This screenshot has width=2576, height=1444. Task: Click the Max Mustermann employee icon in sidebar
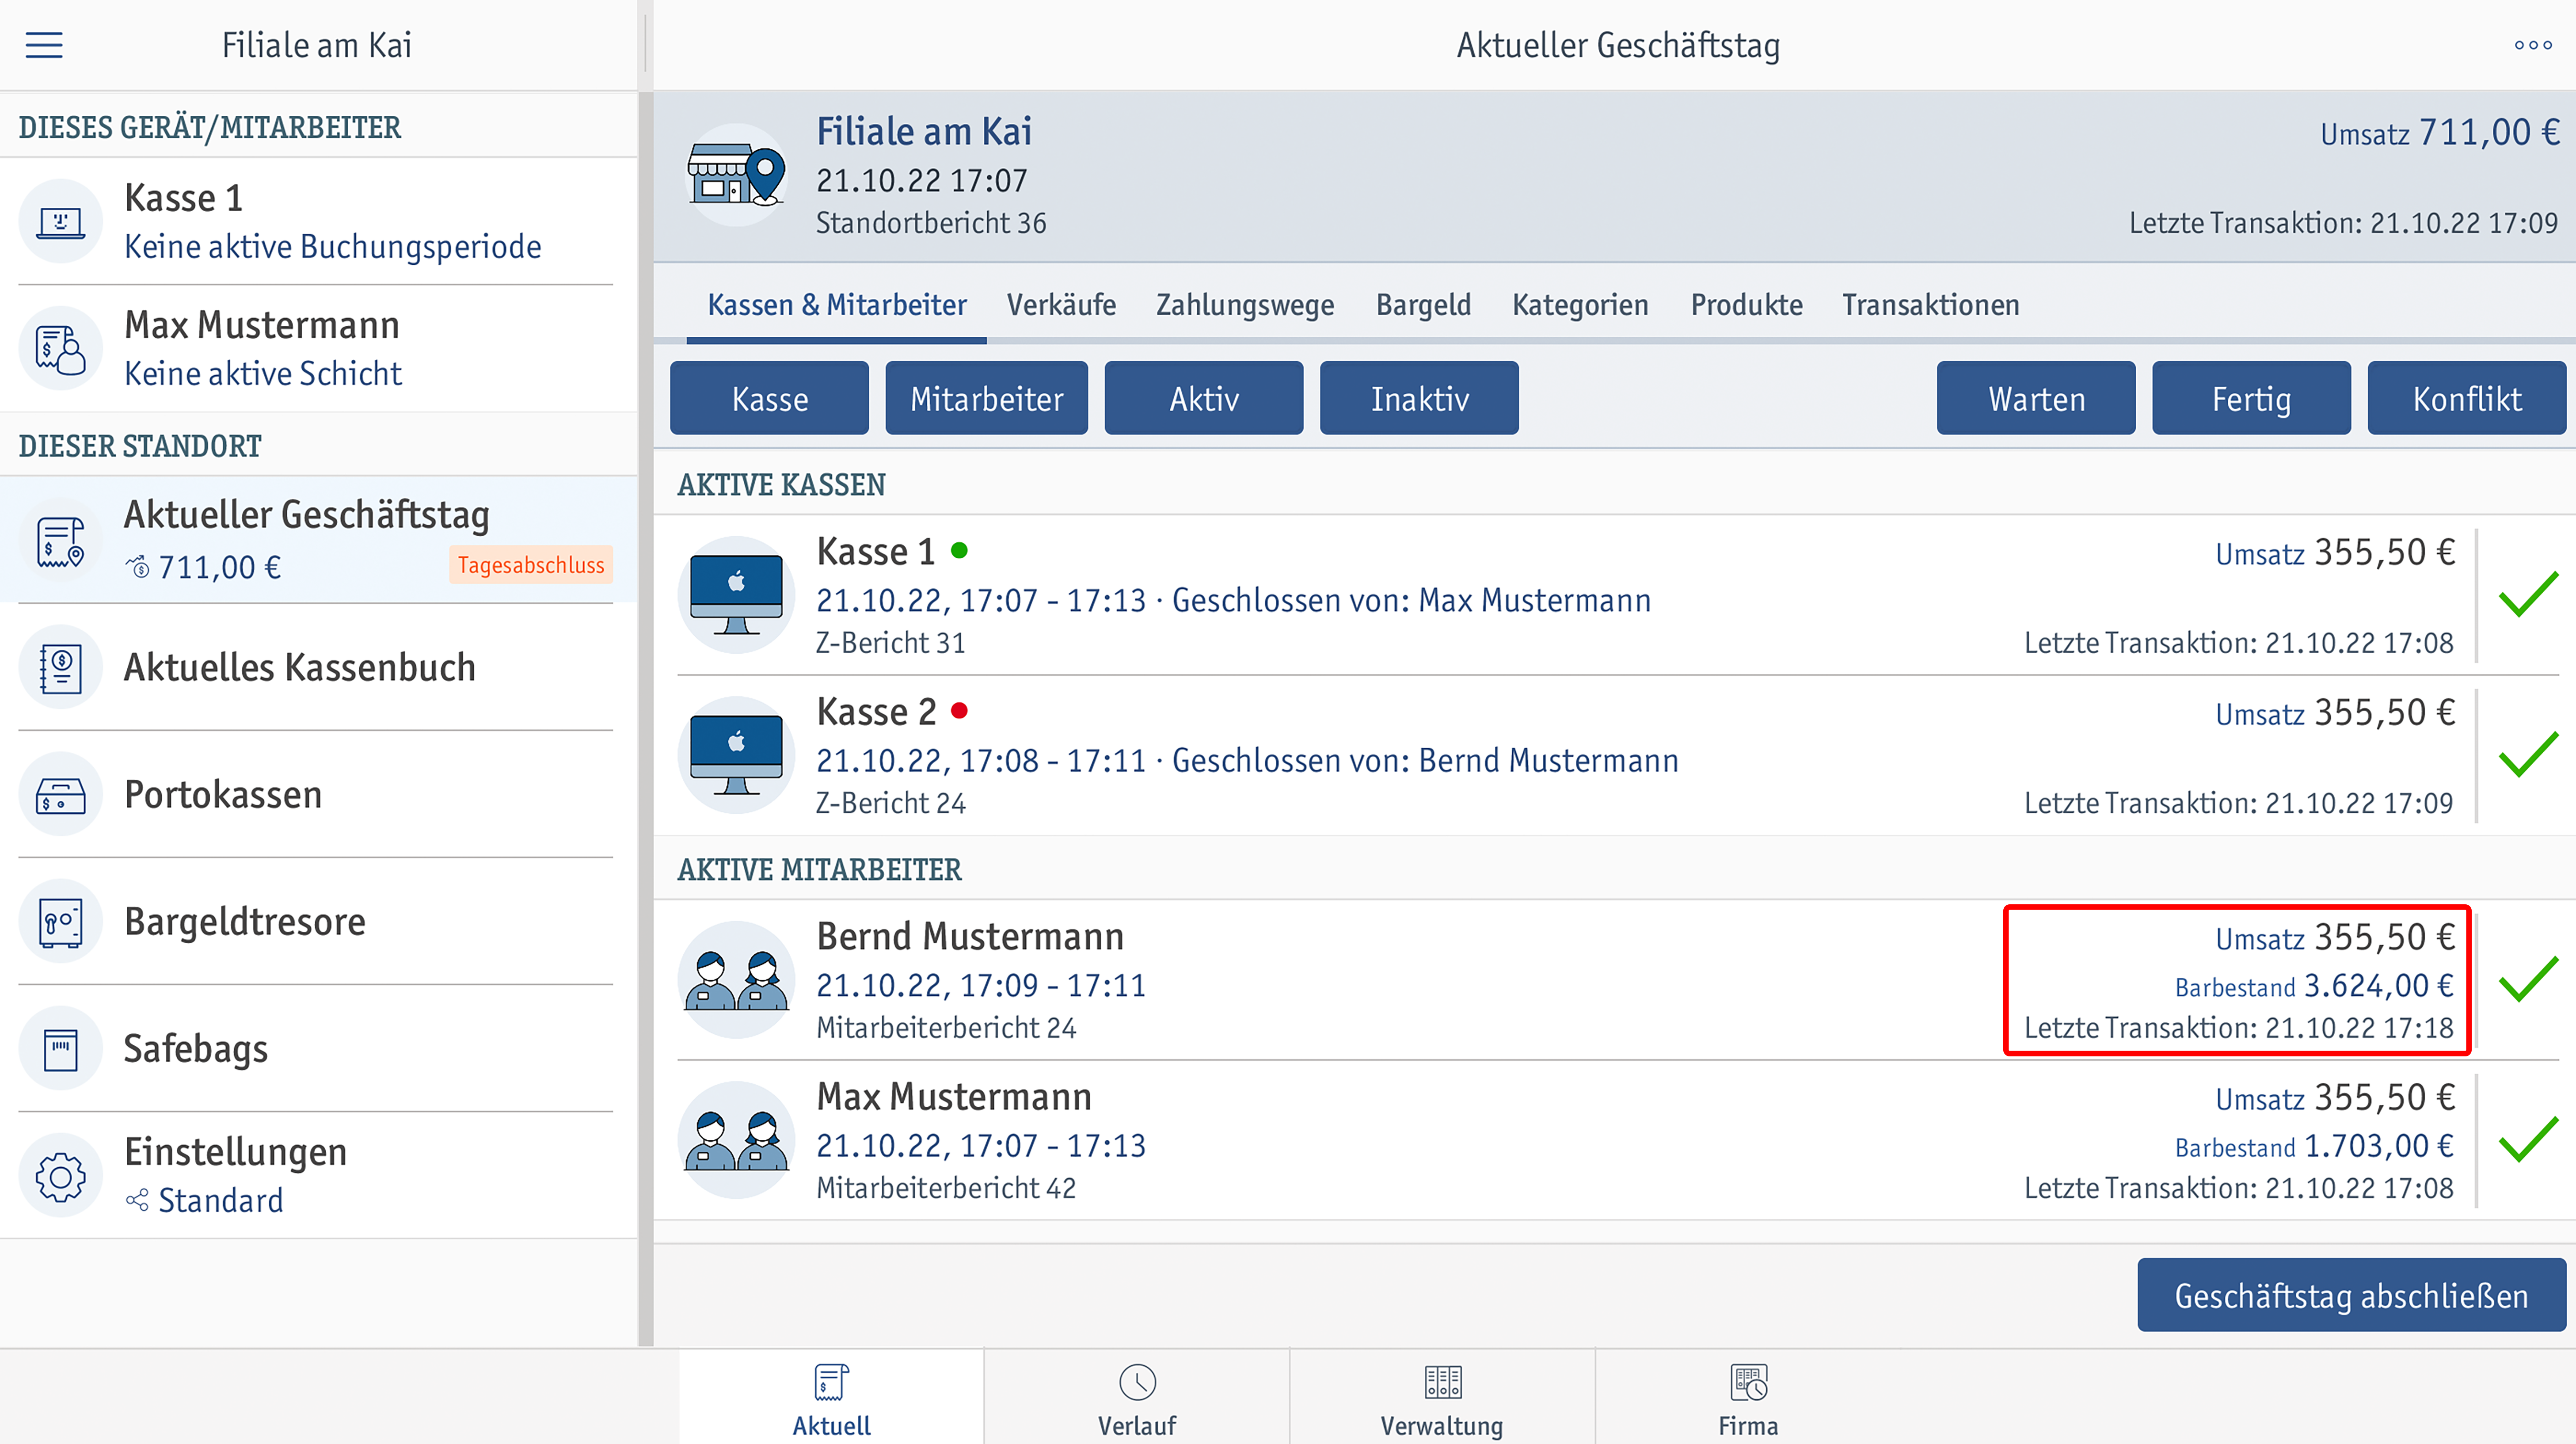click(x=60, y=348)
